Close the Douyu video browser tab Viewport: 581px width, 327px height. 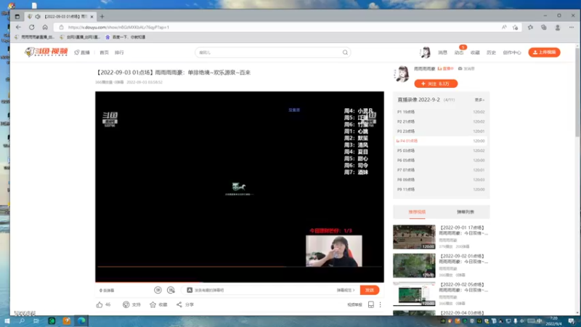pyautogui.click(x=92, y=16)
